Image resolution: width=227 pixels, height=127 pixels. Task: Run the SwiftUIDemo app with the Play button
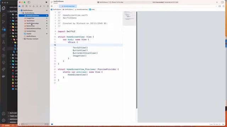(46, 2)
